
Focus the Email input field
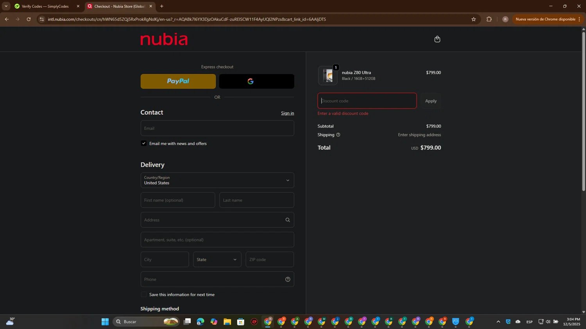click(x=217, y=128)
